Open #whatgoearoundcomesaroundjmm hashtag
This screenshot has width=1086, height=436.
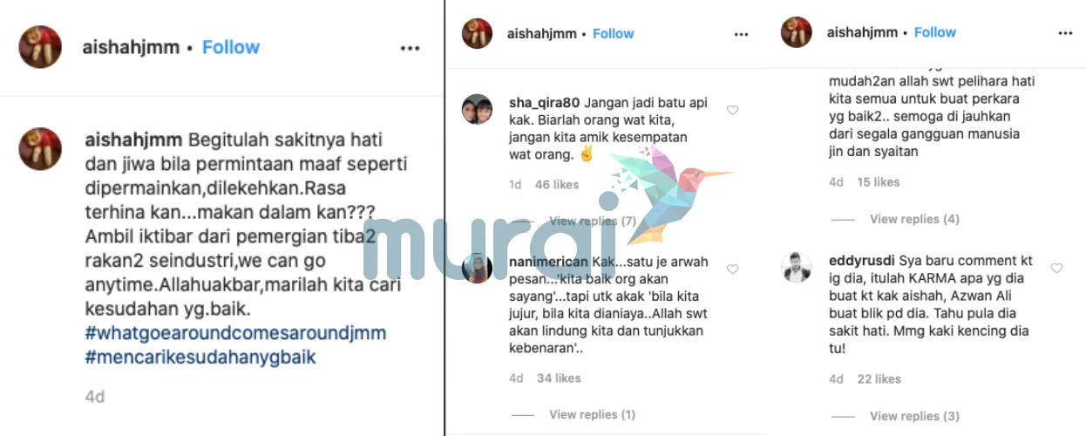pyautogui.click(x=235, y=333)
